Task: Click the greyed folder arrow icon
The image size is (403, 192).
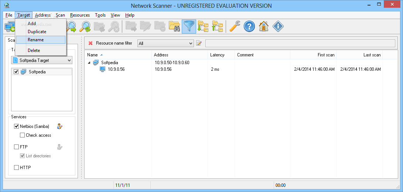Action: (132, 26)
